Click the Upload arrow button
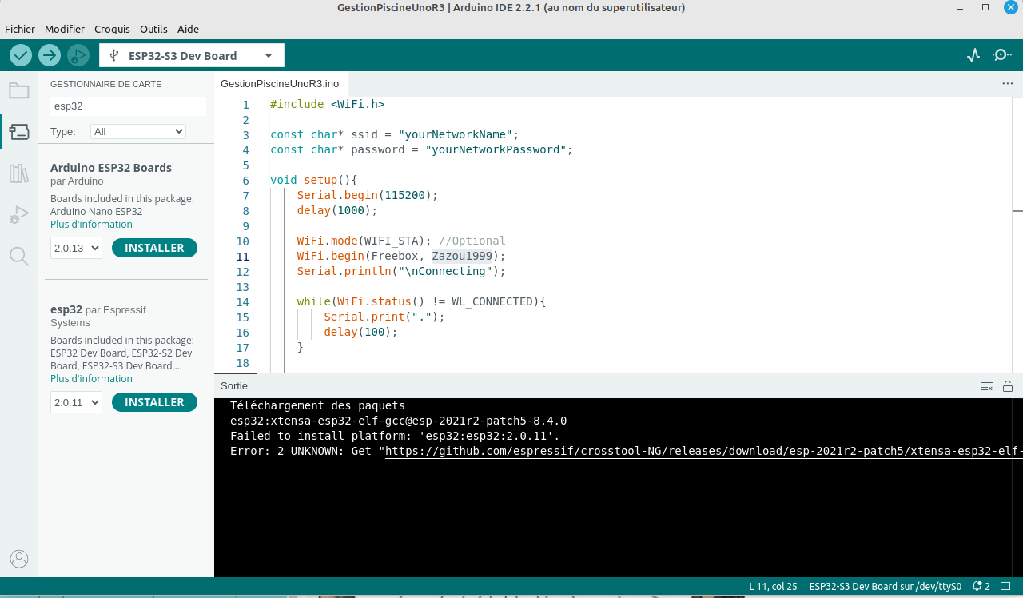The height and width of the screenshot is (598, 1023). (x=50, y=55)
